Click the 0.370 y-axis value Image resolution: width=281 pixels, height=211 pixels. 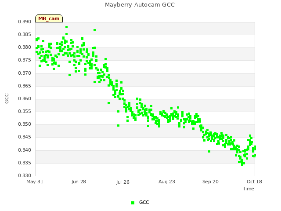click(25, 73)
